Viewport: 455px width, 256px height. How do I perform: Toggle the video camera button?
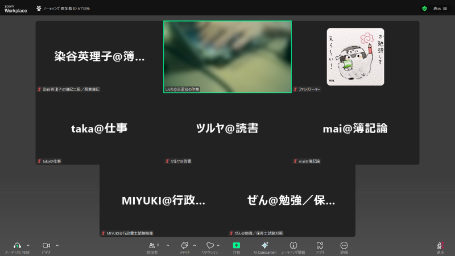coord(46,246)
